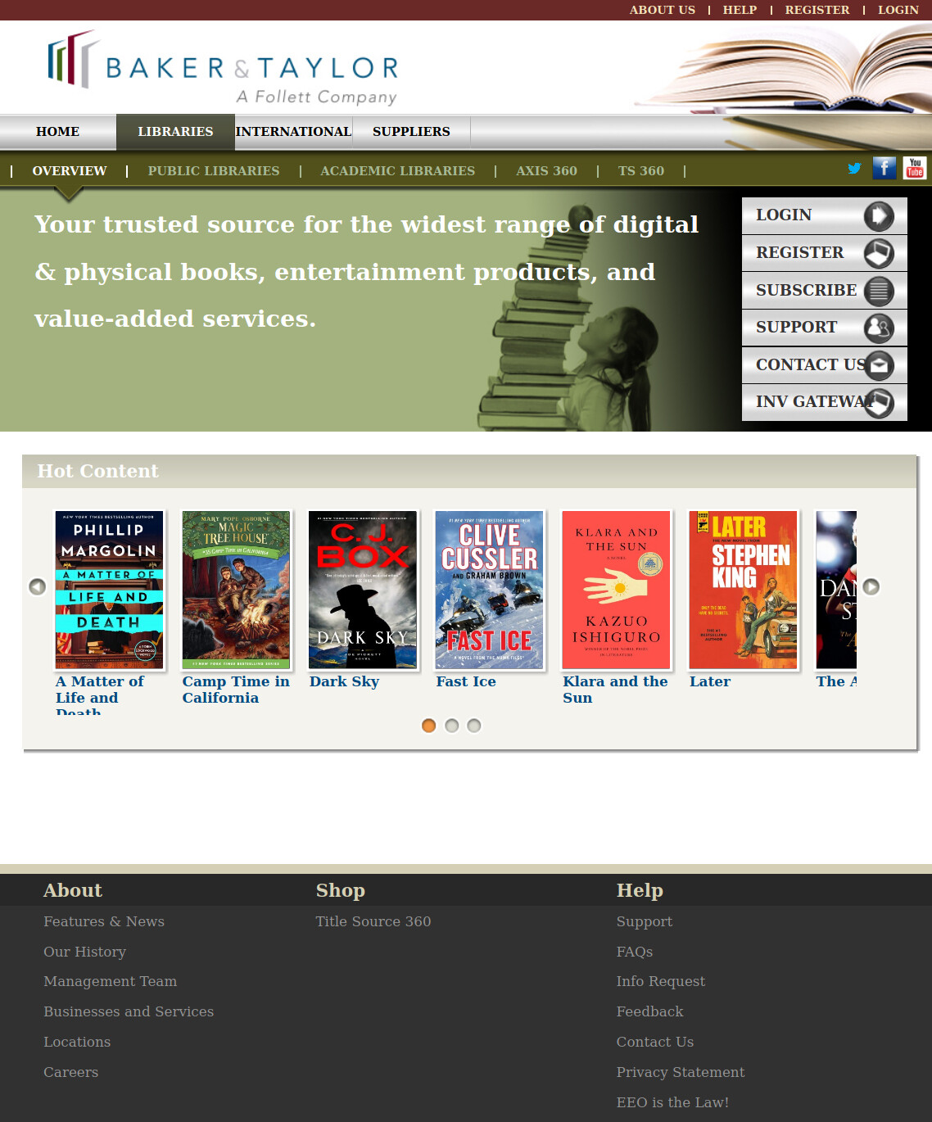Viewport: 932px width, 1122px height.
Task: Click the envelope icon beside CONTACT US
Action: 879,365
